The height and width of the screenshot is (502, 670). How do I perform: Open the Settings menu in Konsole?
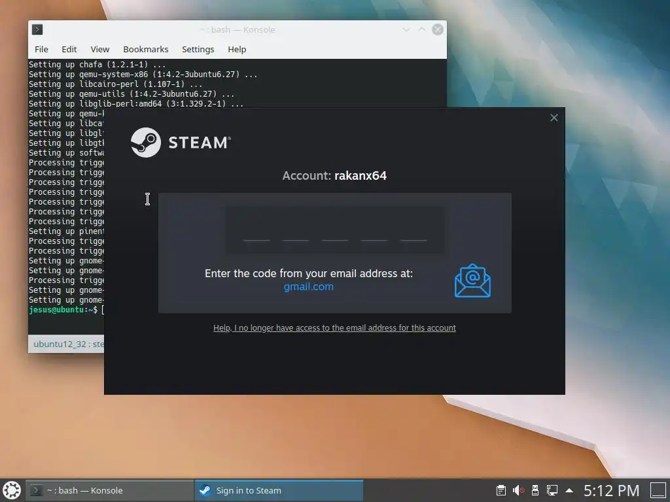point(198,49)
